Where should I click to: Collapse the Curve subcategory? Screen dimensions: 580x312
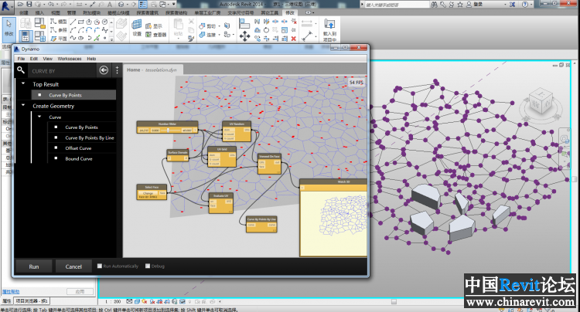pyautogui.click(x=39, y=117)
